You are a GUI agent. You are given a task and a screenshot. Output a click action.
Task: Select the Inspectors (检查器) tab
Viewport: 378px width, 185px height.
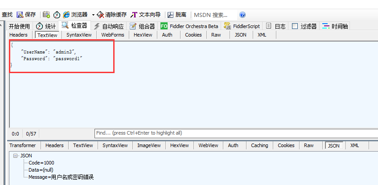[74, 25]
